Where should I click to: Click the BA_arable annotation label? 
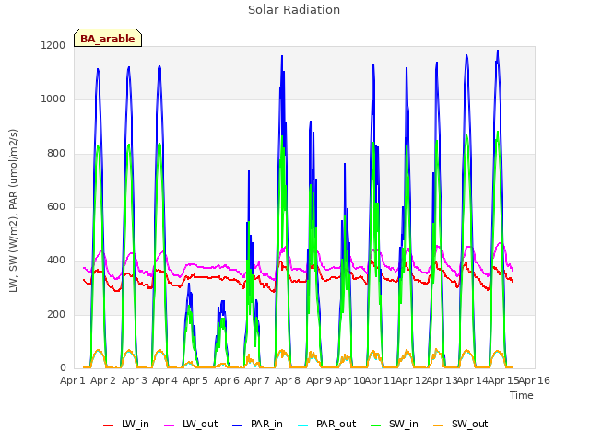coord(108,38)
